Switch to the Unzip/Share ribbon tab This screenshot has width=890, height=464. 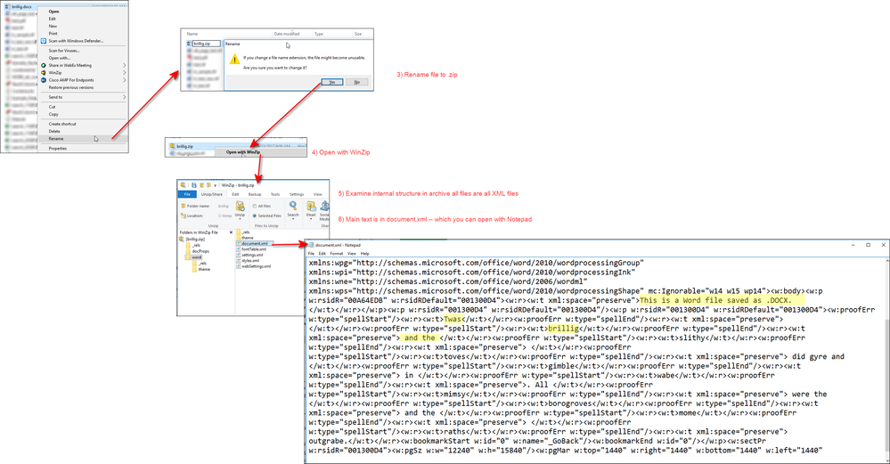(x=212, y=194)
